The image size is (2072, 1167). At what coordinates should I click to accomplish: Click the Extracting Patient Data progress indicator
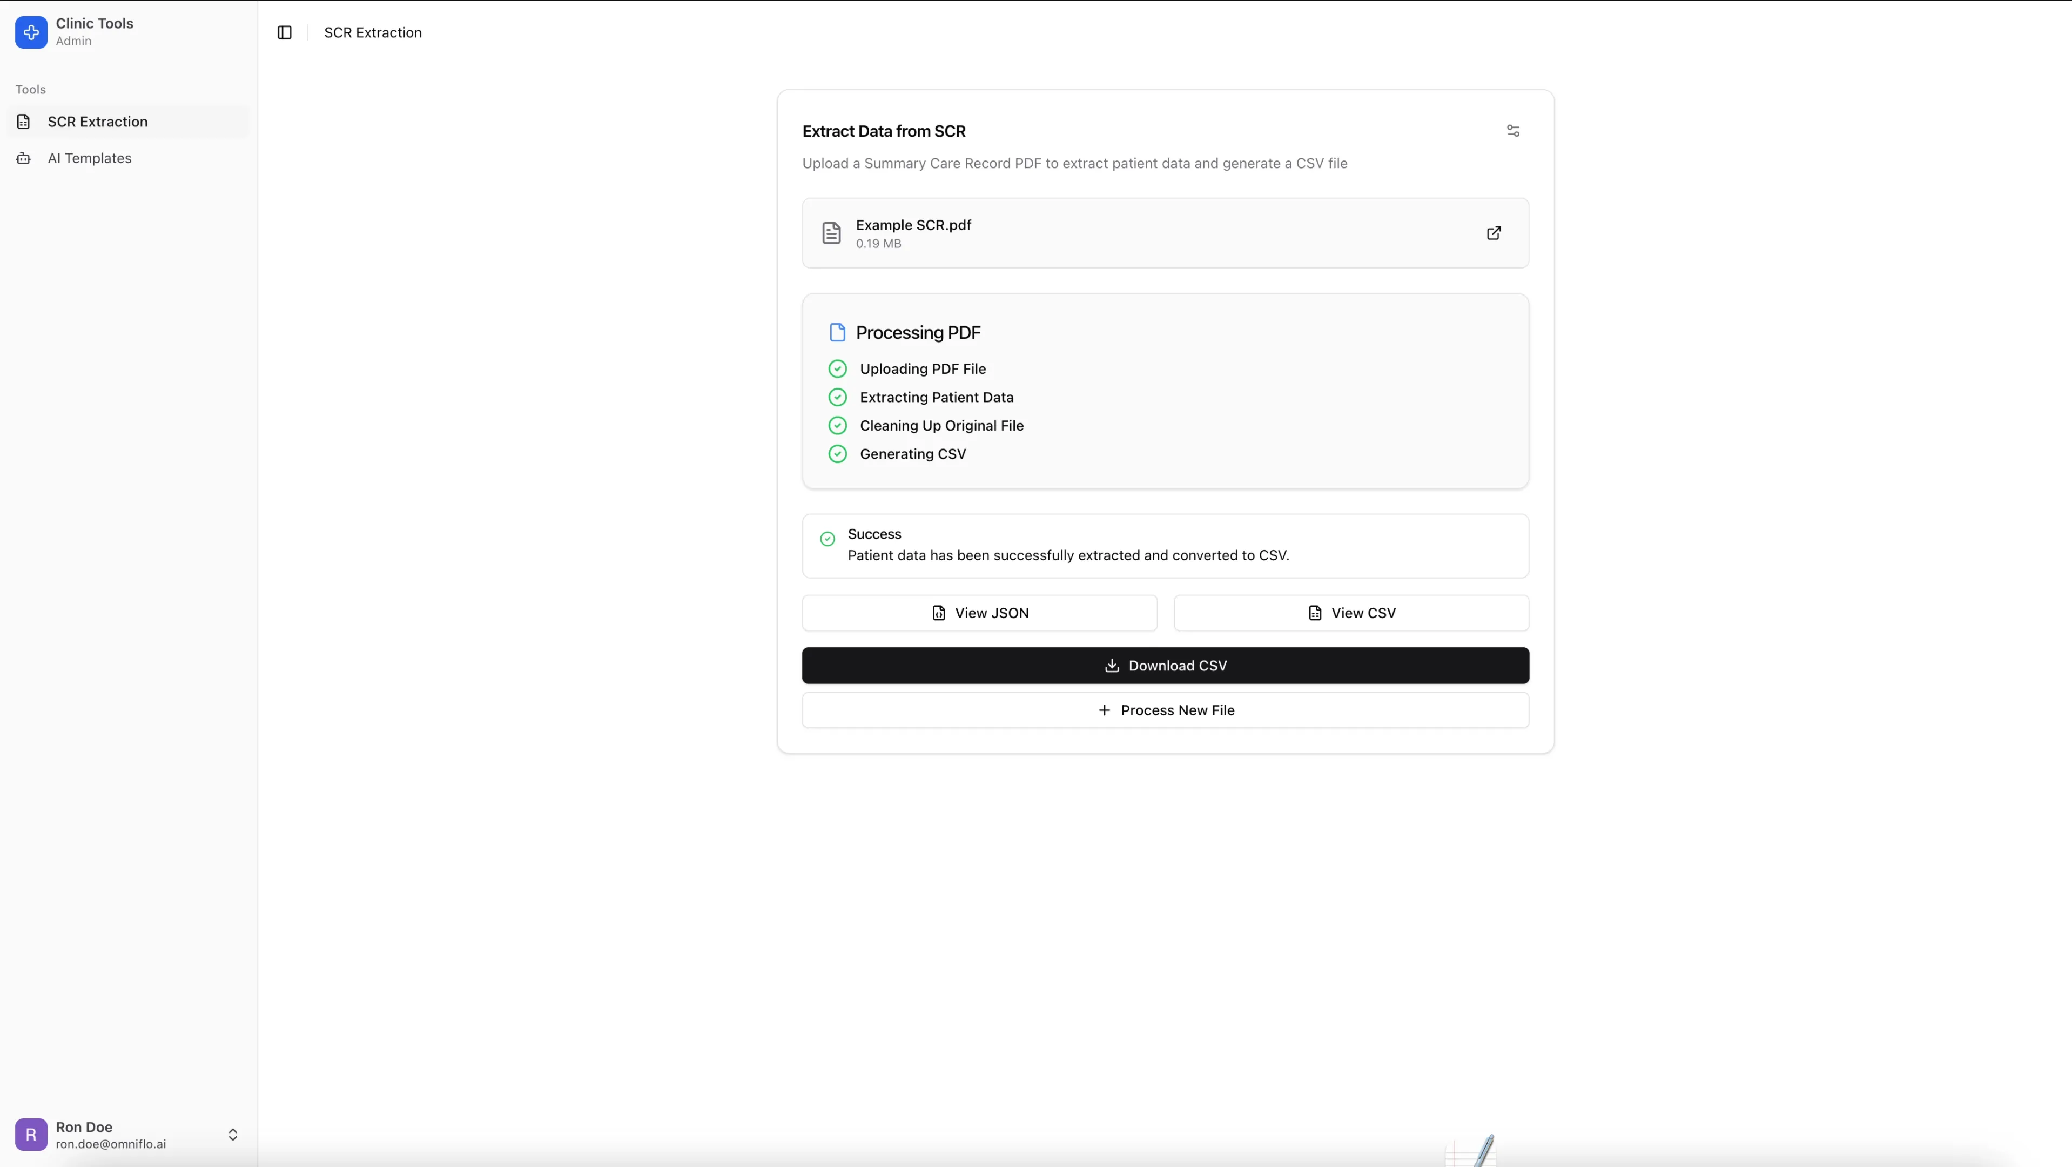pyautogui.click(x=837, y=397)
